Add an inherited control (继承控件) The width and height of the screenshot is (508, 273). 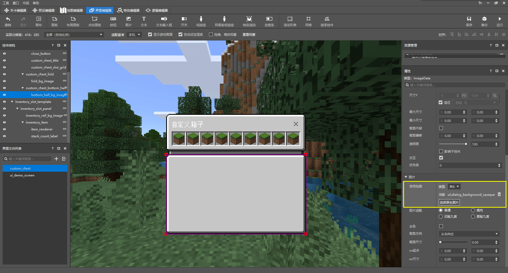pos(327,21)
